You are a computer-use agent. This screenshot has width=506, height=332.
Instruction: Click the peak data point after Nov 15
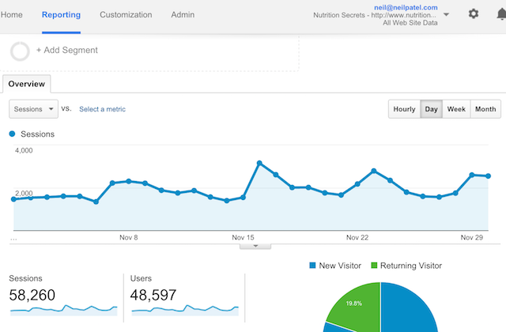[259, 164]
